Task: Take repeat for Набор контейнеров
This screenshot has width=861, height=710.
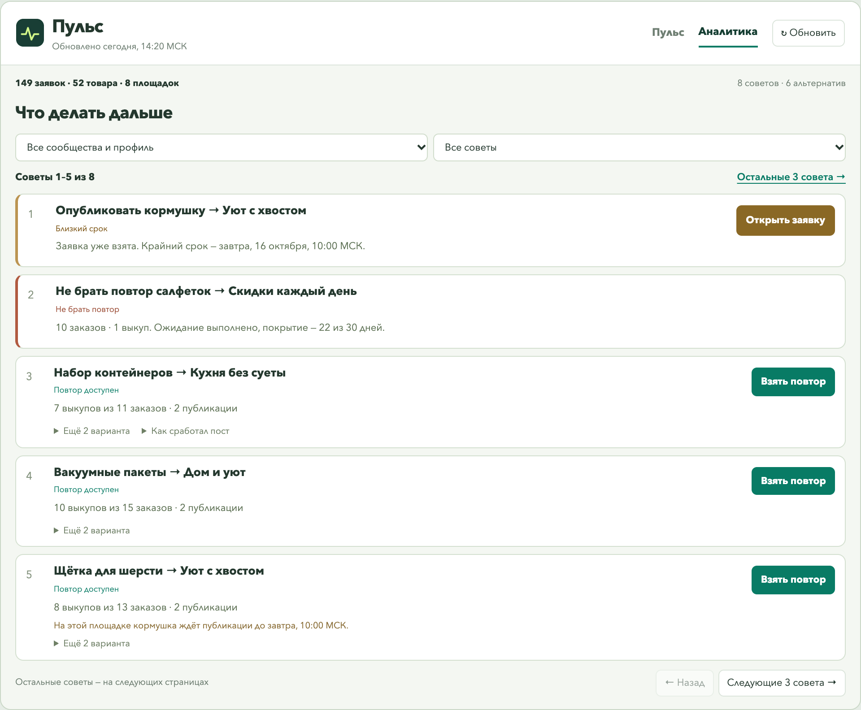Action: tap(793, 381)
